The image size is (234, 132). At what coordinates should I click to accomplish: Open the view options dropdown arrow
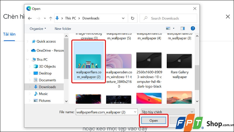coord(173,28)
